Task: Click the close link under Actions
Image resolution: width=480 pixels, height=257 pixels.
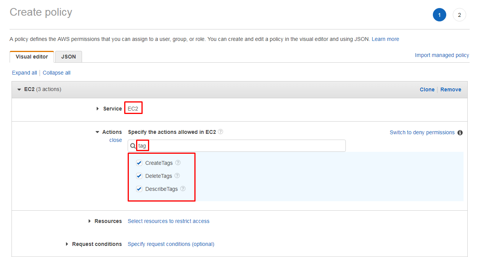Action: (x=116, y=140)
